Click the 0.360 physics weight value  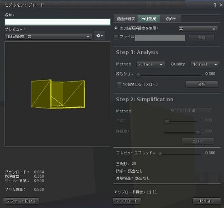click(x=39, y=176)
